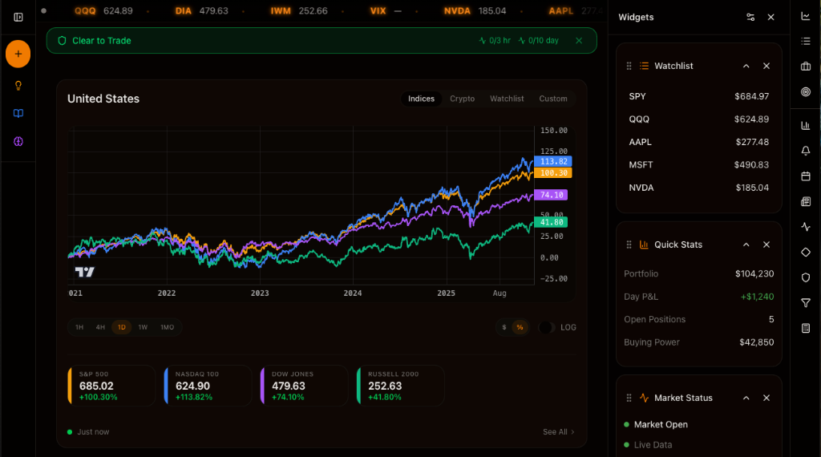Viewport: 821px width, 457px height.
Task: Switch to the Custom tab
Action: 552,99
